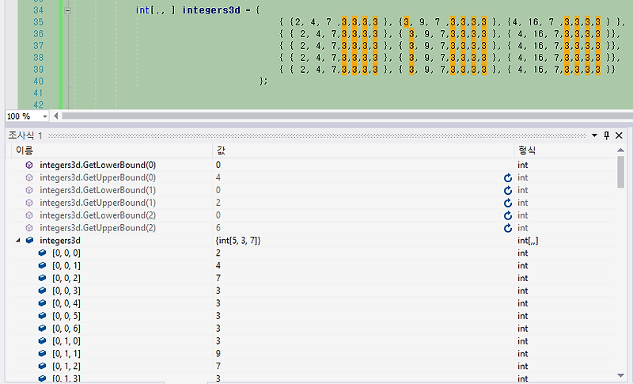This screenshot has width=633, height=384.
Task: Select the [0, 0, 6] tree row label
Action: tap(66, 329)
